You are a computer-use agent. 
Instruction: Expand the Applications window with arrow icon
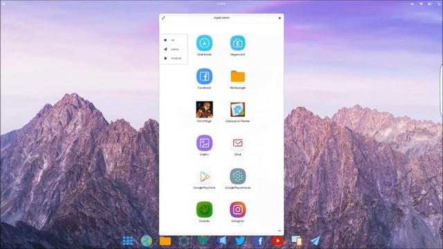point(163,18)
